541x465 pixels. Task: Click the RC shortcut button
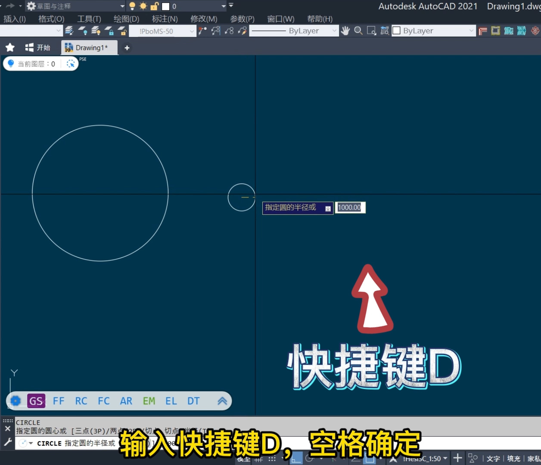(81, 401)
